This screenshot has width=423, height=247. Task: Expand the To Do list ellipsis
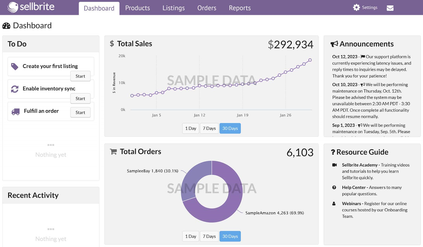coord(50,145)
